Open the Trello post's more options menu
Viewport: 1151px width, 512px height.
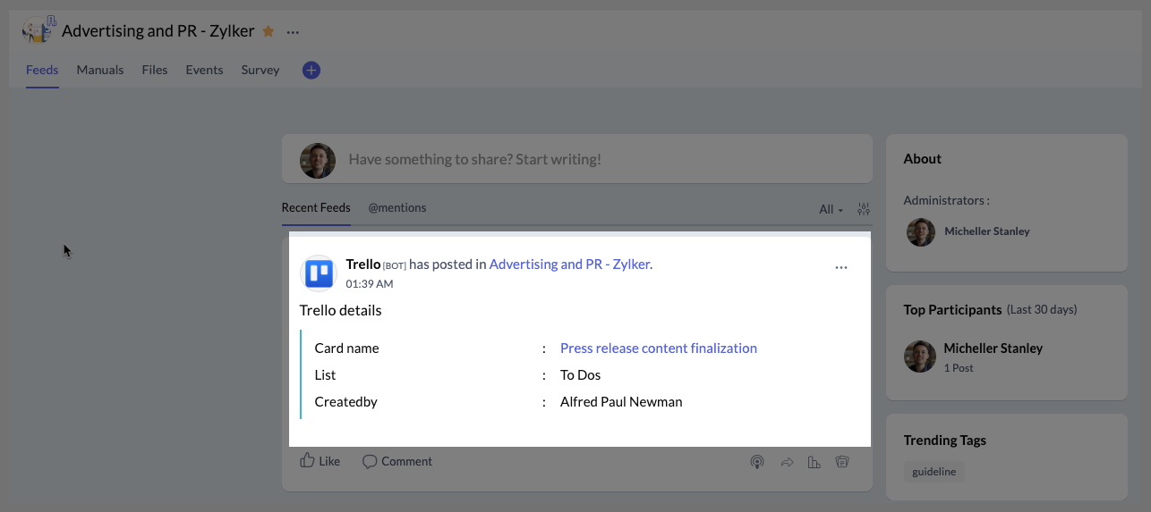coord(840,267)
